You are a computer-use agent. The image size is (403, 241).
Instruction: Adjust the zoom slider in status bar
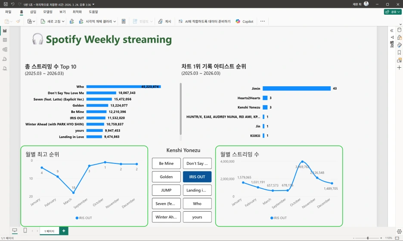pyautogui.click(x=368, y=238)
